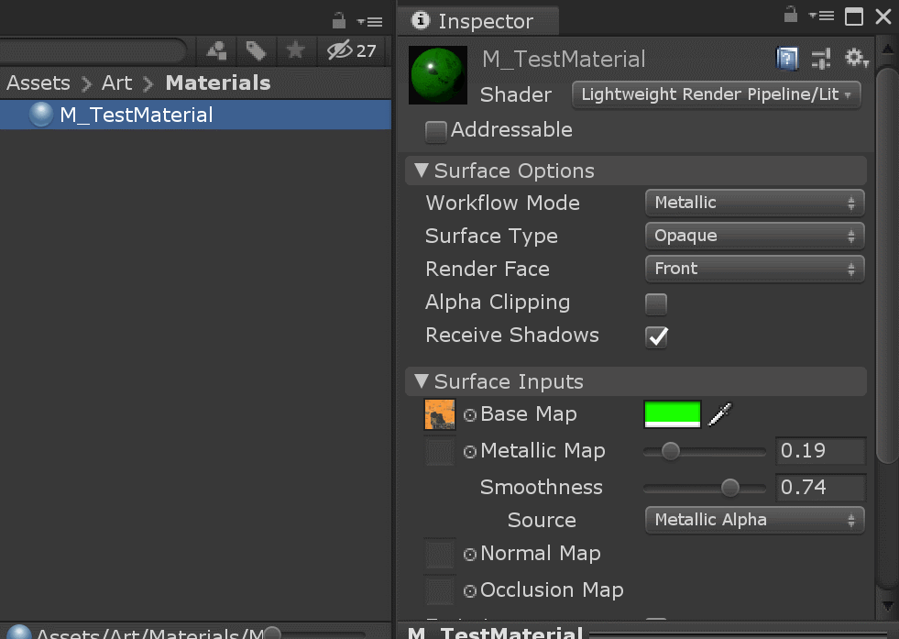Toggle Alpha Clipping on
Viewport: 899px width, 639px height.
click(656, 303)
